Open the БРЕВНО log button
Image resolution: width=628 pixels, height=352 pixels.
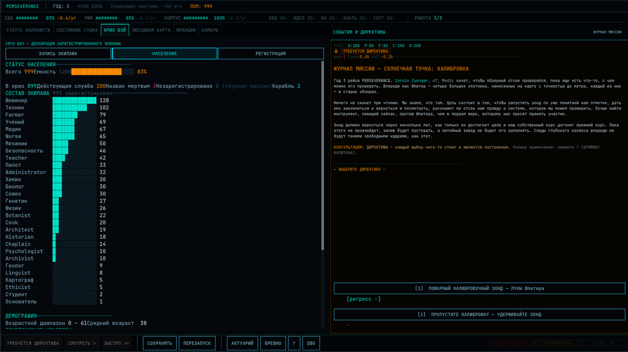click(273, 343)
